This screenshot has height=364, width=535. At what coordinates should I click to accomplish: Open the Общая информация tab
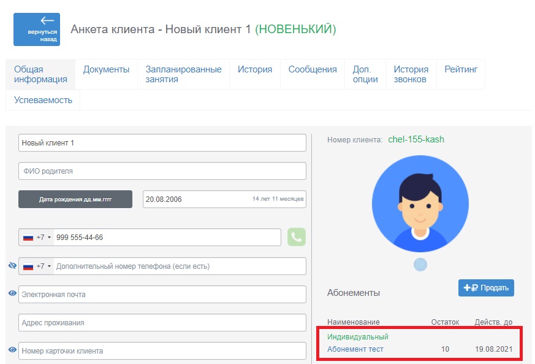[x=40, y=74]
